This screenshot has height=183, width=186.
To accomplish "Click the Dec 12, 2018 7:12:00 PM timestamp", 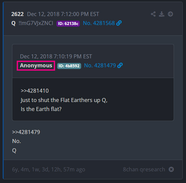I will point(63,14).
